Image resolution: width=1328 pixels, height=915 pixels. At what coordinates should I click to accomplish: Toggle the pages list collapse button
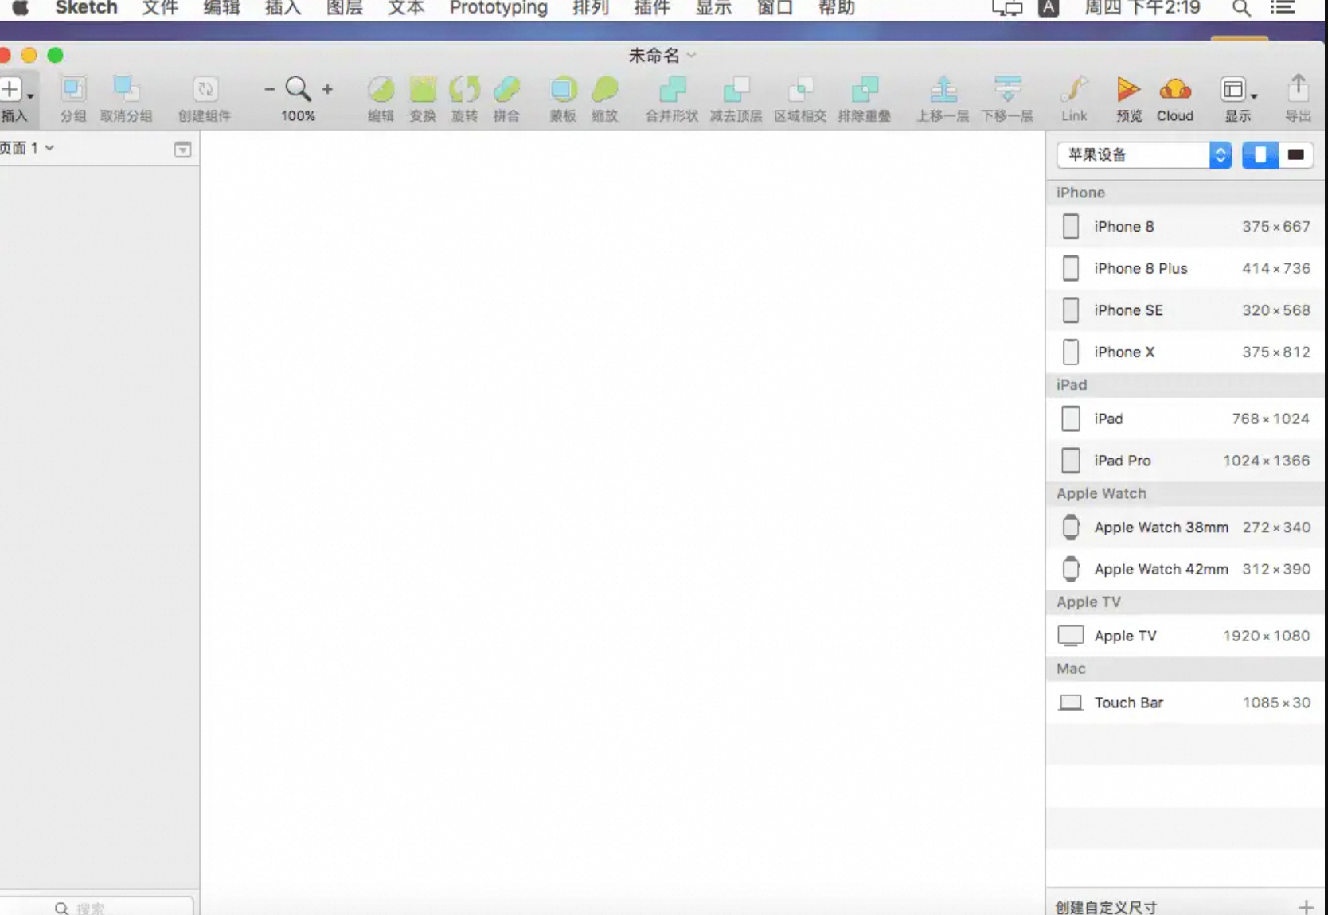[182, 149]
